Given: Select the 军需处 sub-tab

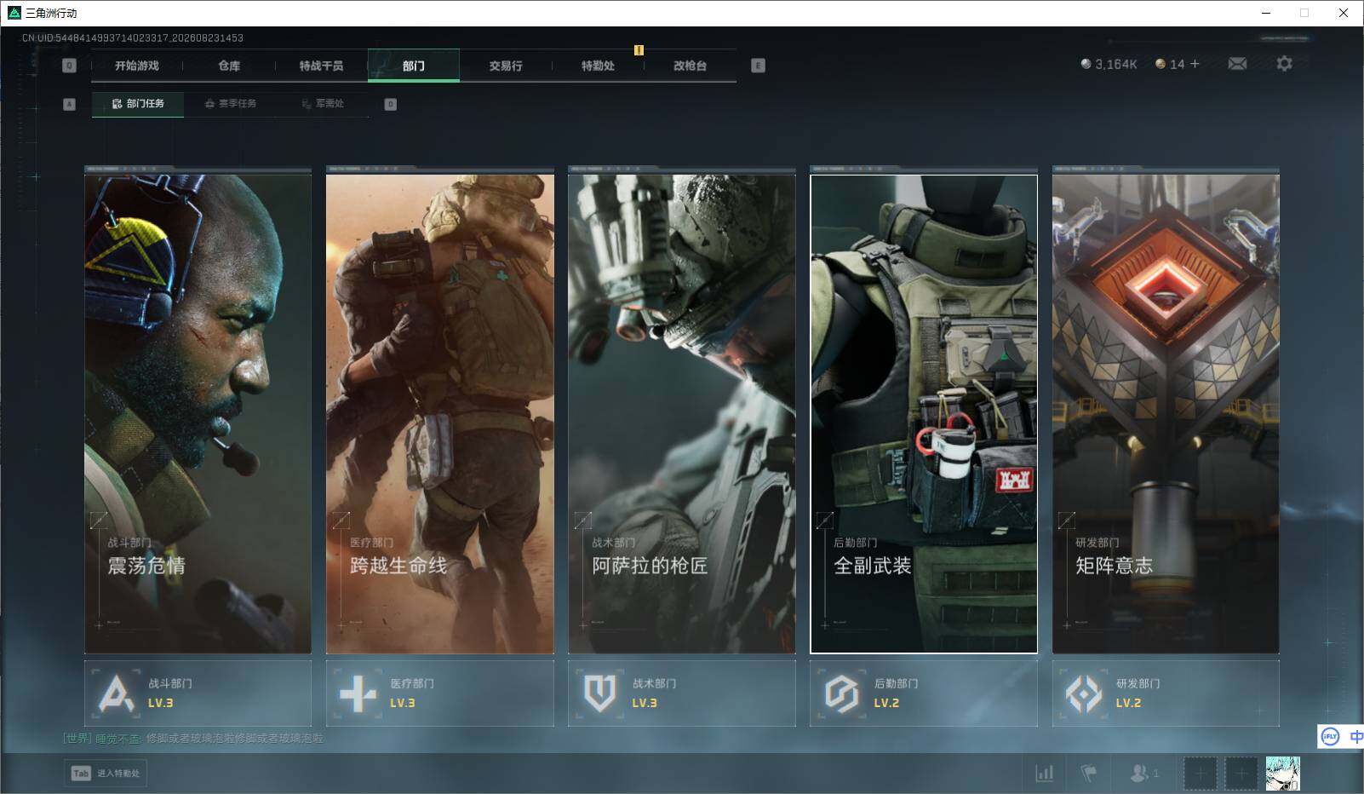Looking at the screenshot, I should (x=323, y=104).
